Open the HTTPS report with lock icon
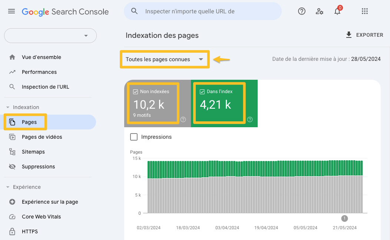The width and height of the screenshot is (390, 240). 29,231
